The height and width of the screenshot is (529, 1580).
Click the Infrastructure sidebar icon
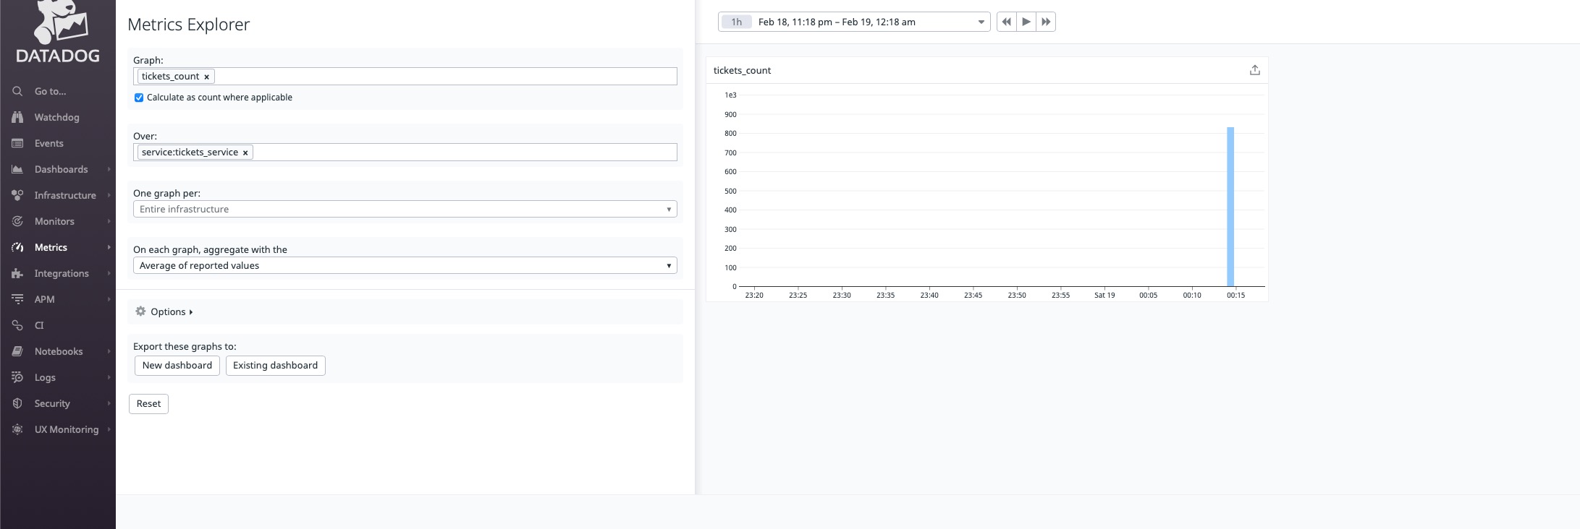tap(17, 195)
